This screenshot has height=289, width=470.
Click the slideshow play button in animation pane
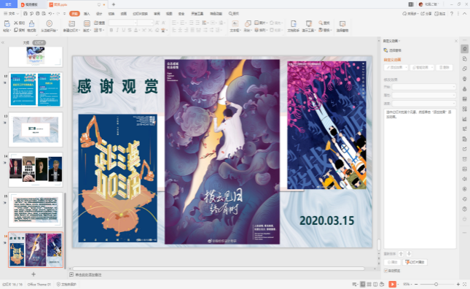click(x=415, y=262)
